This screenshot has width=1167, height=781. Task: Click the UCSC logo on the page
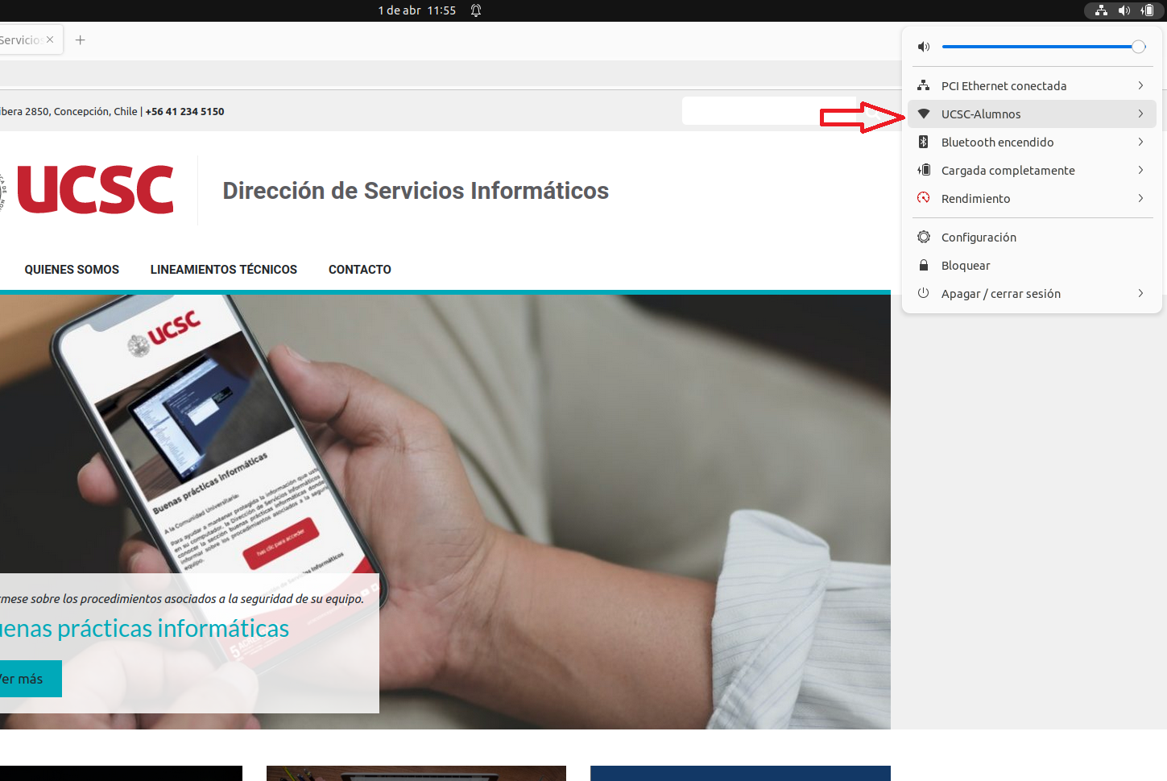coord(94,190)
